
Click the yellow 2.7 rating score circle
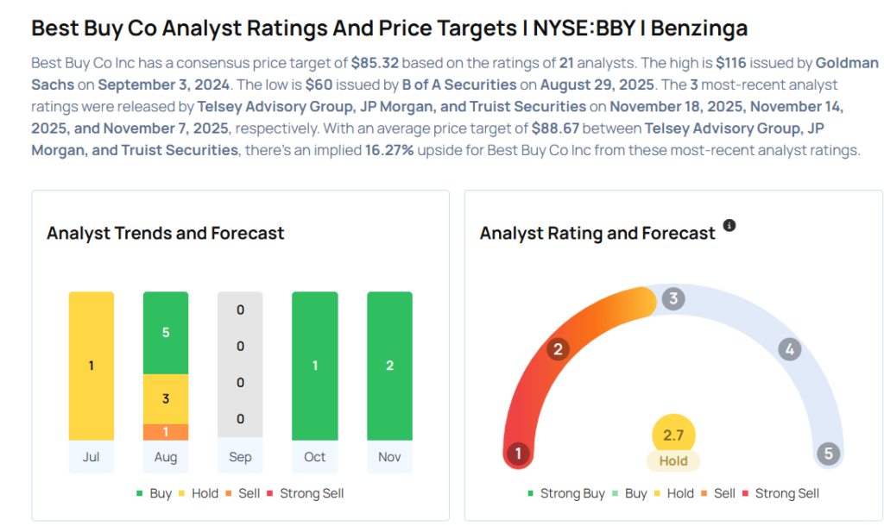[x=673, y=436]
